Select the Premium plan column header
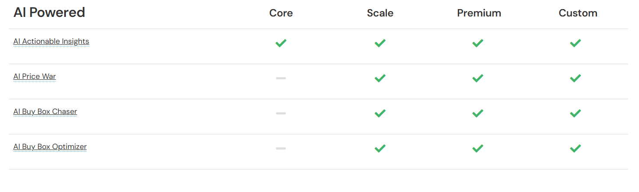Screen dimensions: 639x192 [x=479, y=13]
